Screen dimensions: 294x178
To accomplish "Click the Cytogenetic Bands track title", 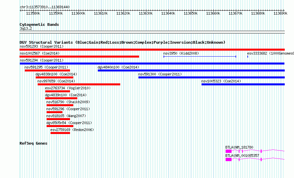I will pyautogui.click(x=39, y=24).
